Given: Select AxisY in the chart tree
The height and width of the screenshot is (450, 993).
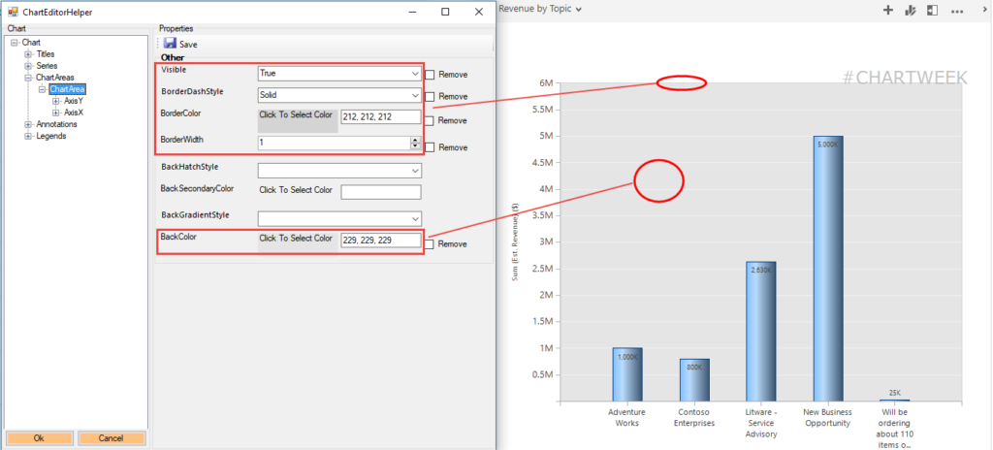Looking at the screenshot, I should pyautogui.click(x=74, y=101).
